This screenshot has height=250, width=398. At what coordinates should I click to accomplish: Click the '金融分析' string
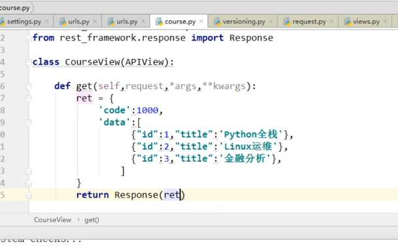[x=245, y=158]
